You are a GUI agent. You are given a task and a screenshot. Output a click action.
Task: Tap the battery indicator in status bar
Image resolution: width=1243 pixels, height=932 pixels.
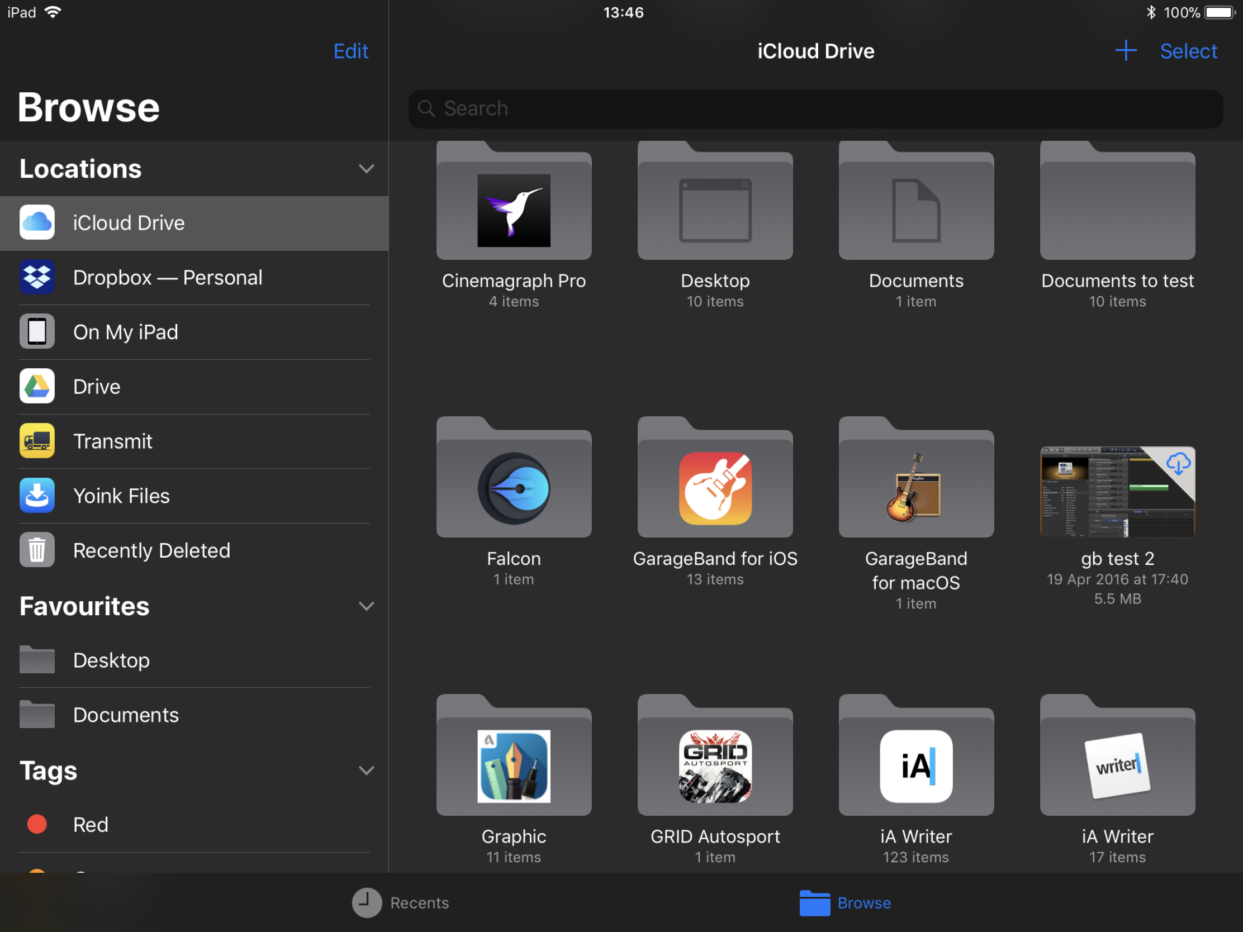coord(1220,12)
